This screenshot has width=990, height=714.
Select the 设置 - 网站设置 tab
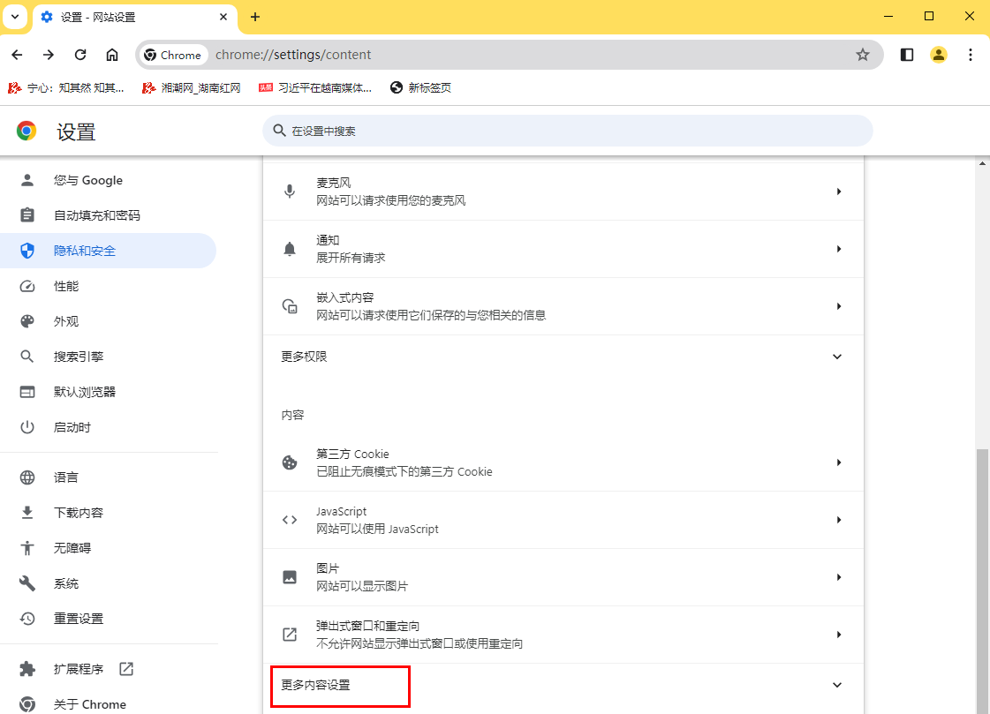tap(134, 17)
